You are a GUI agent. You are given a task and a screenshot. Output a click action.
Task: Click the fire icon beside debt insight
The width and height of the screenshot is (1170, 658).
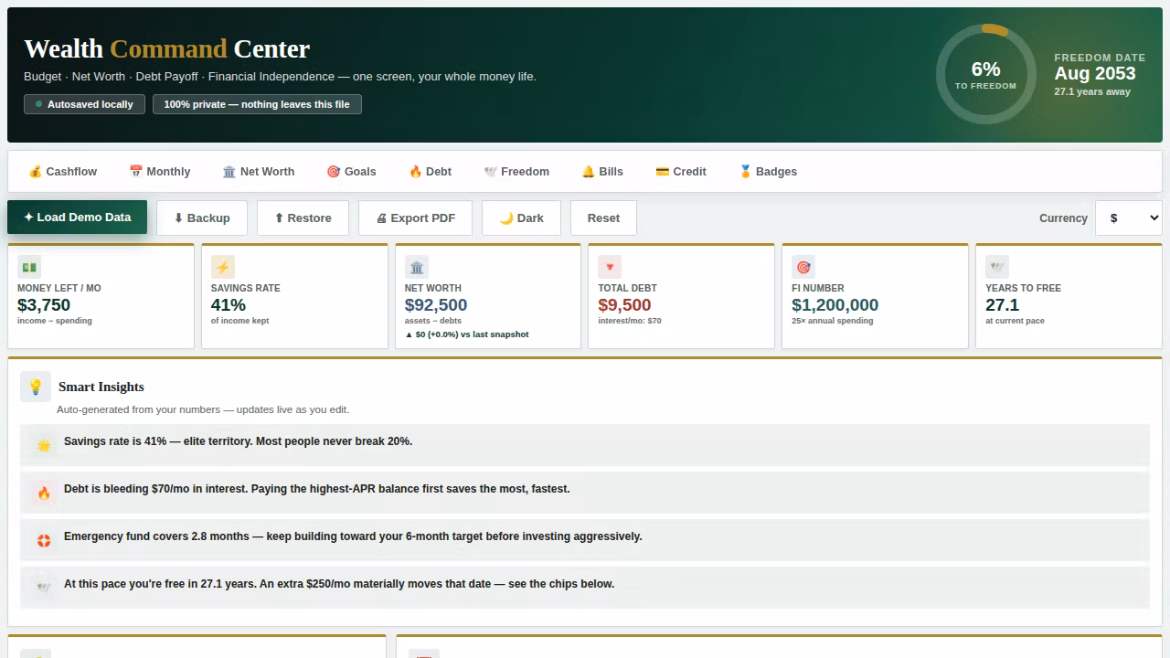pos(44,493)
